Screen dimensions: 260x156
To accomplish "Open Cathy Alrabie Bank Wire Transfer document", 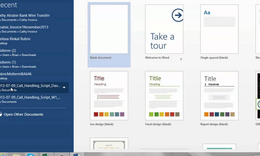I will (x=25, y=15).
